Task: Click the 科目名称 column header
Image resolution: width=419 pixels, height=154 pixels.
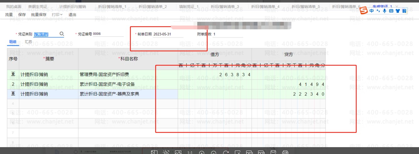Action: 128,59
